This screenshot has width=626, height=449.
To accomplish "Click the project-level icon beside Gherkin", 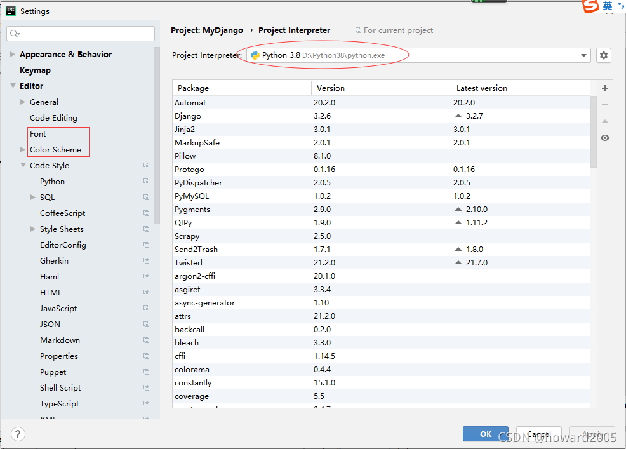I will tap(147, 261).
